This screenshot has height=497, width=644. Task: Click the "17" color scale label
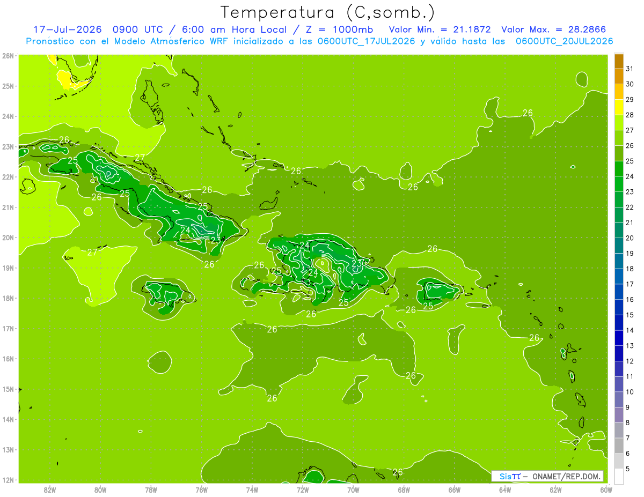(630, 284)
